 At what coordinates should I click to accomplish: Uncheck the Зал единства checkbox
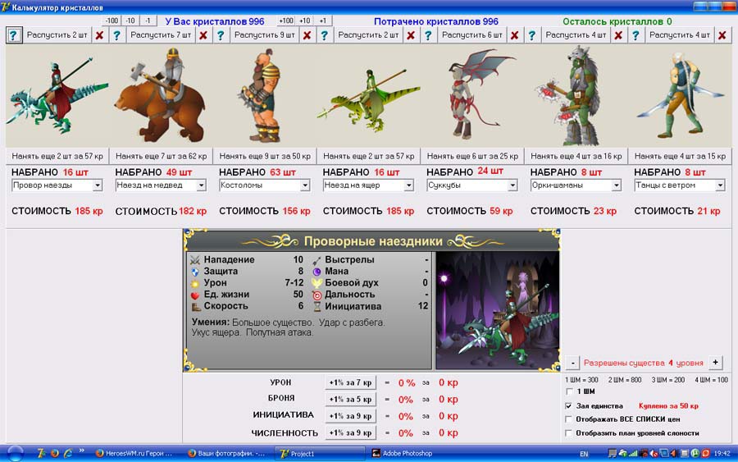pos(568,405)
